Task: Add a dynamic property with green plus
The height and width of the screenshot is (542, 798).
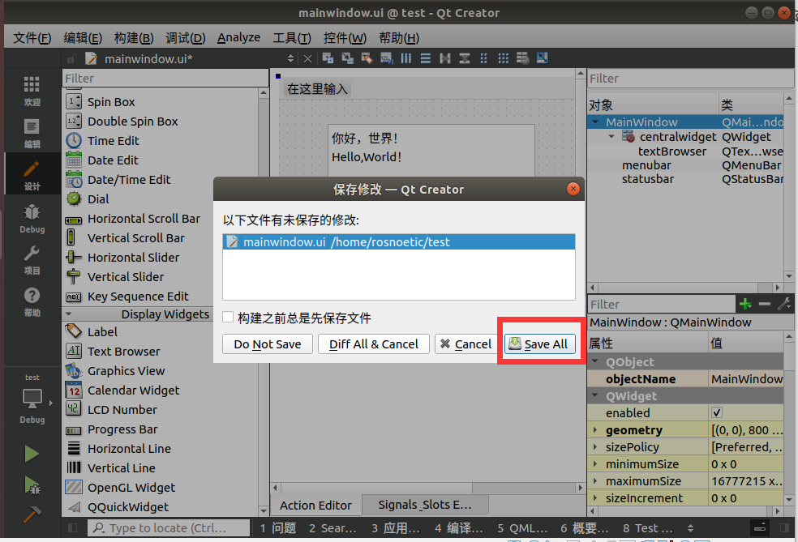Action: pos(745,304)
